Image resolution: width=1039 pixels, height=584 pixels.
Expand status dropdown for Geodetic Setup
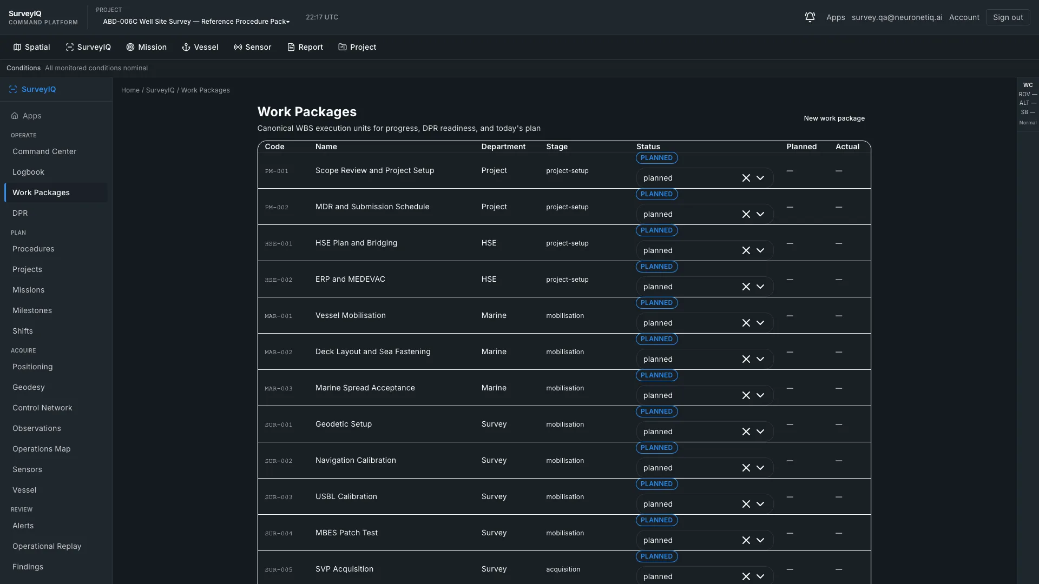coord(760,432)
